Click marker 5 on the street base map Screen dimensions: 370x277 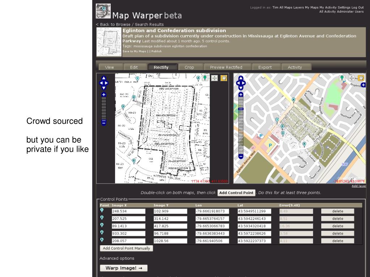tap(304, 144)
